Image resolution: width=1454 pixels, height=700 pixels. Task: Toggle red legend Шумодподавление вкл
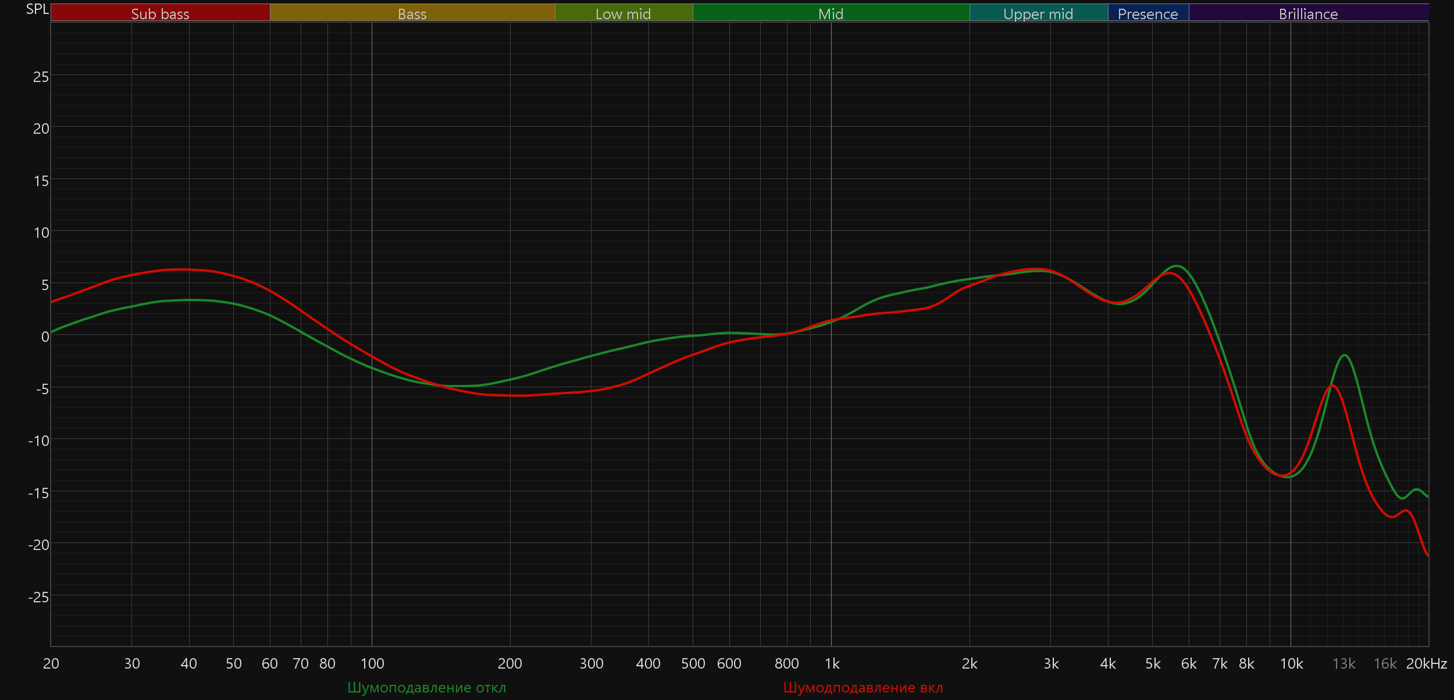coord(863,687)
